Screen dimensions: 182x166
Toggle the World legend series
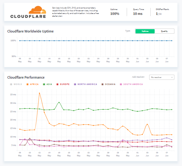pyautogui.click(x=16, y=84)
